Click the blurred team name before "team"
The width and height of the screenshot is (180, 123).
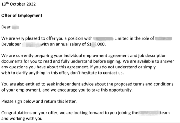[149, 113]
